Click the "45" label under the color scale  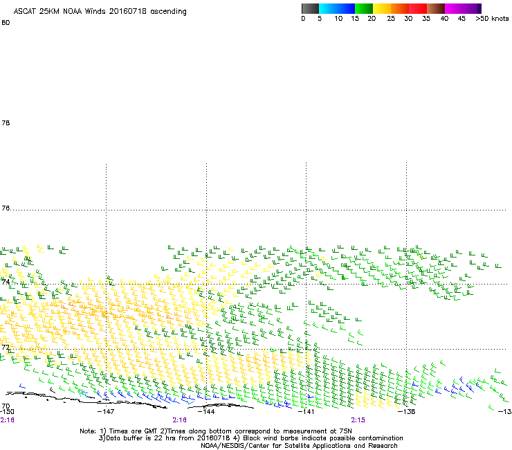[x=461, y=19]
